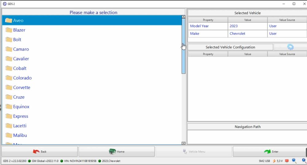Viewport: 307px width, 165px height.
Task: Open the Blazer folder icon
Action: 9,30
